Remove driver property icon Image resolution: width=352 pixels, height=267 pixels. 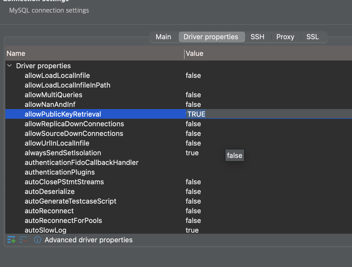tap(23, 240)
